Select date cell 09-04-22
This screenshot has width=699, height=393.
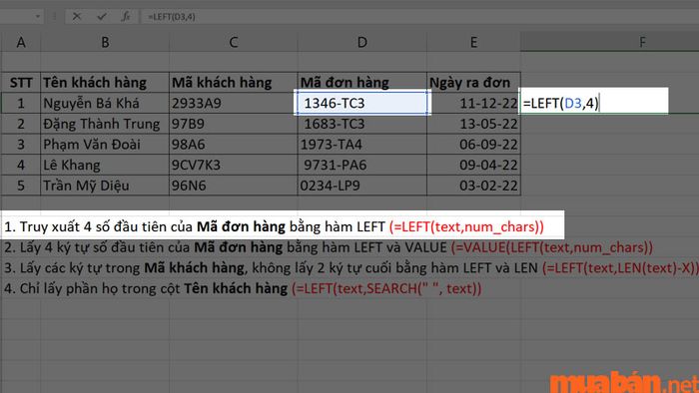473,166
